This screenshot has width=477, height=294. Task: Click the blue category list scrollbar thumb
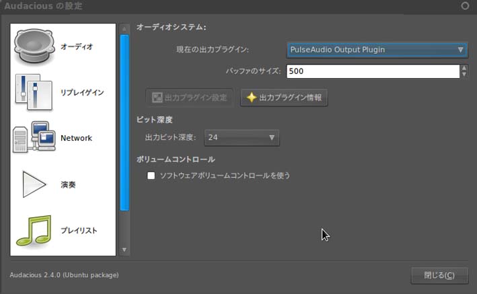pyautogui.click(x=124, y=122)
